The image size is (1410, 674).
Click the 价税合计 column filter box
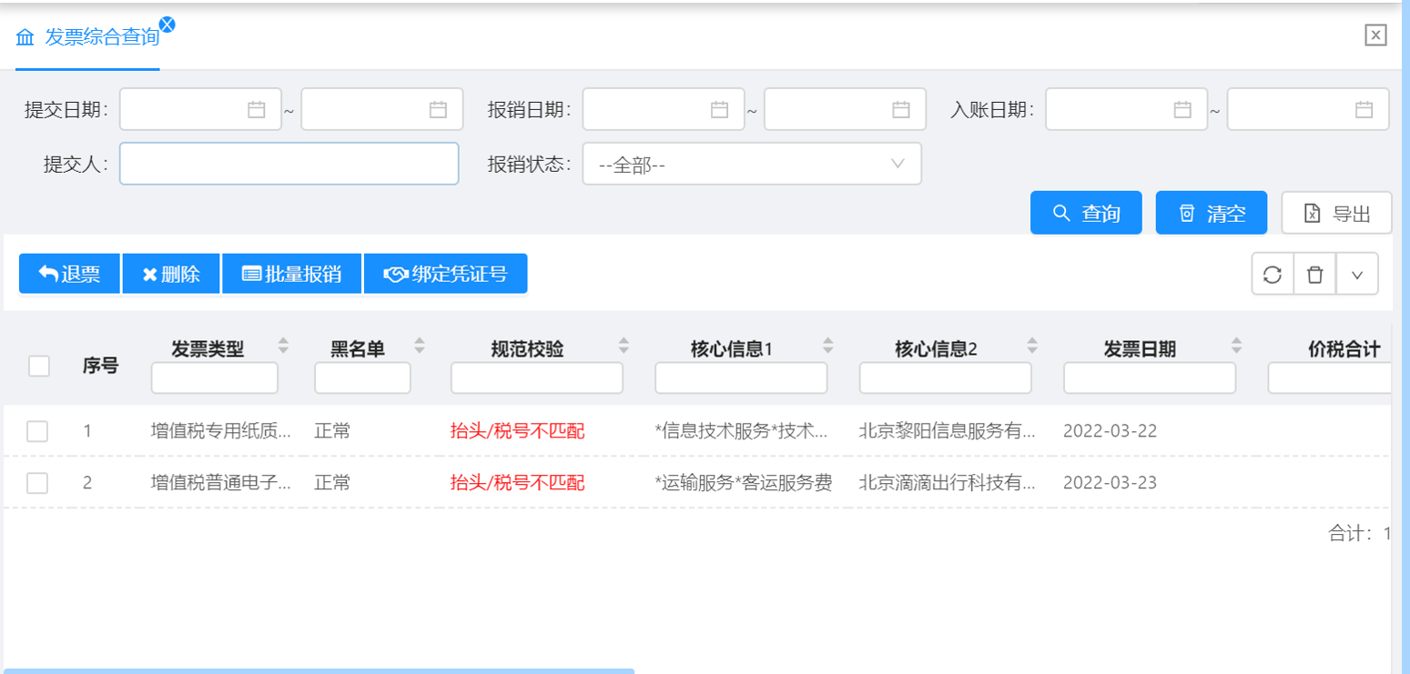click(x=1329, y=378)
